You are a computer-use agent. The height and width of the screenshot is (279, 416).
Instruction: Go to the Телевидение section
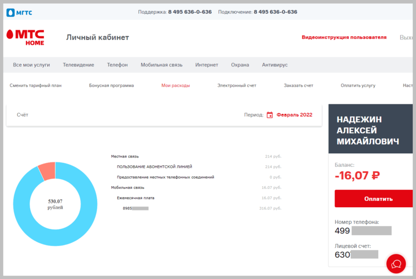pyautogui.click(x=78, y=65)
